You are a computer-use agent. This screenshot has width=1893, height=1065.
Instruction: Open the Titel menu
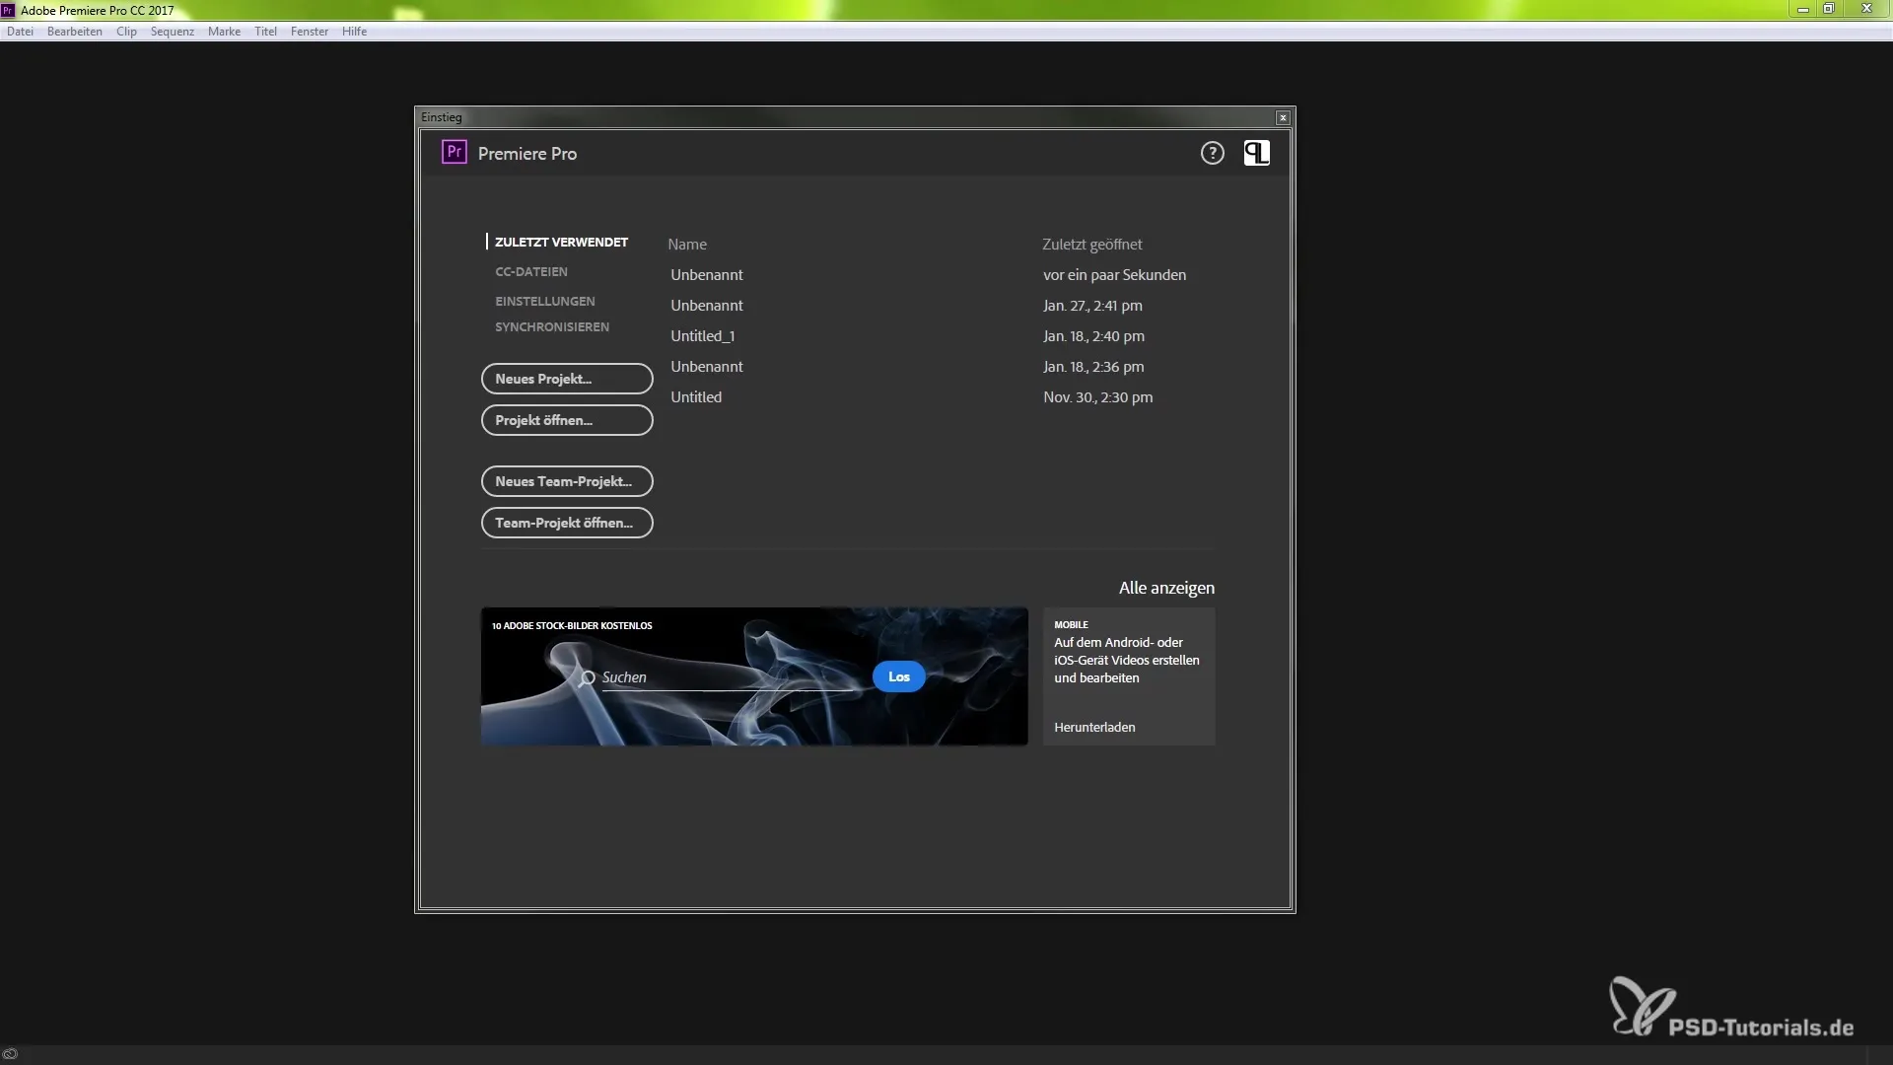(x=265, y=32)
